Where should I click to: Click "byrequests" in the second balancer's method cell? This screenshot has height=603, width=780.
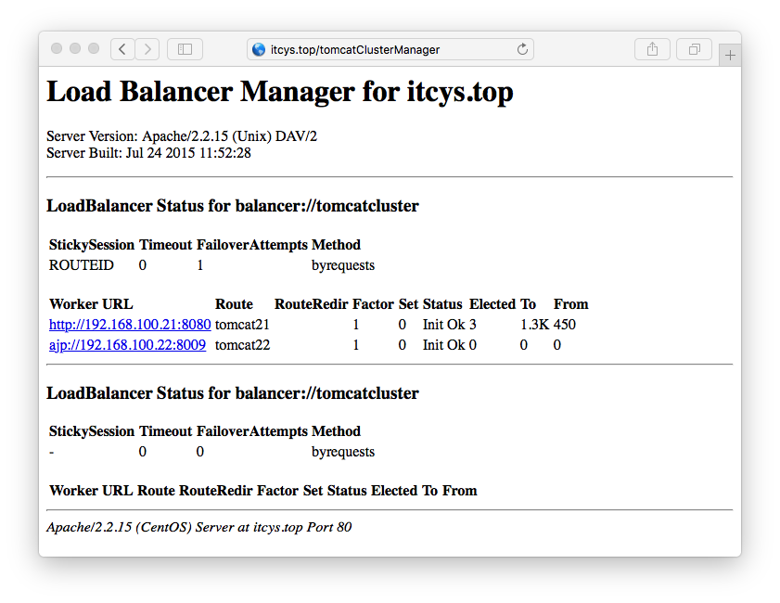click(x=343, y=452)
